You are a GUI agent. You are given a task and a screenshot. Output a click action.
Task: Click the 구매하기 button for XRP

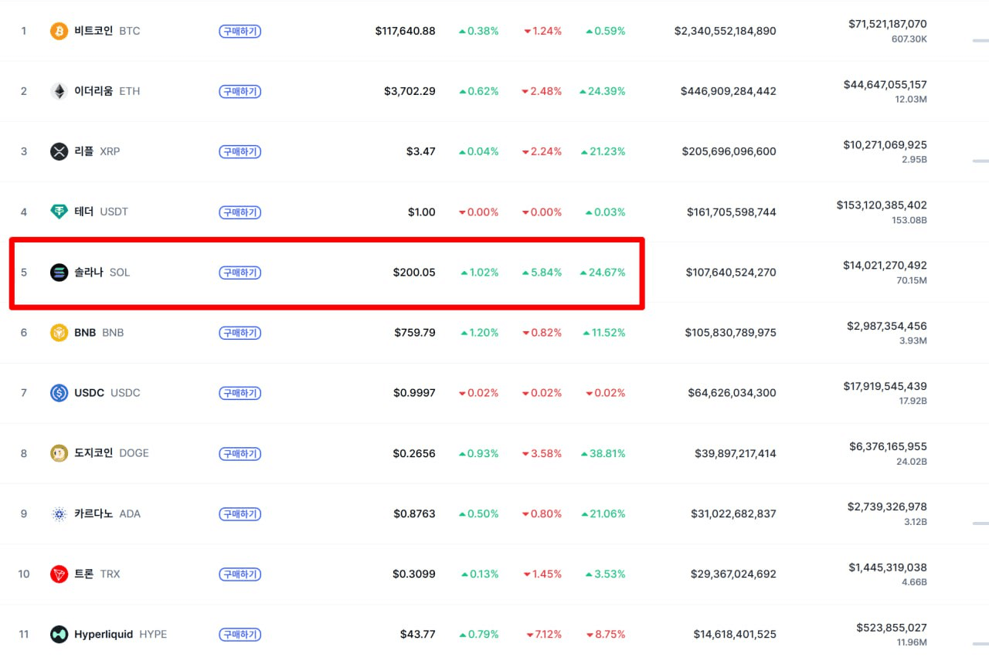240,152
